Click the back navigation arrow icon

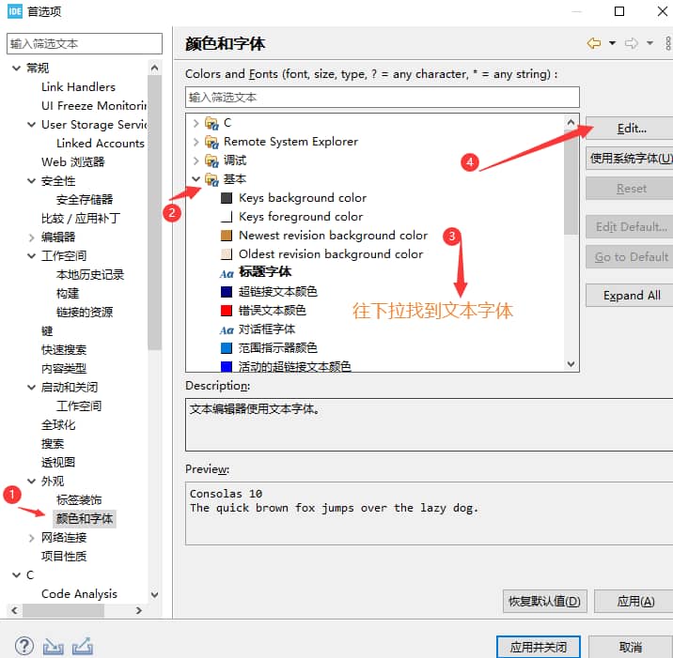pos(593,43)
